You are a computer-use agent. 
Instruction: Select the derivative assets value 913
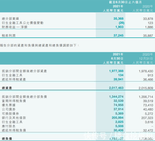click(150, 75)
